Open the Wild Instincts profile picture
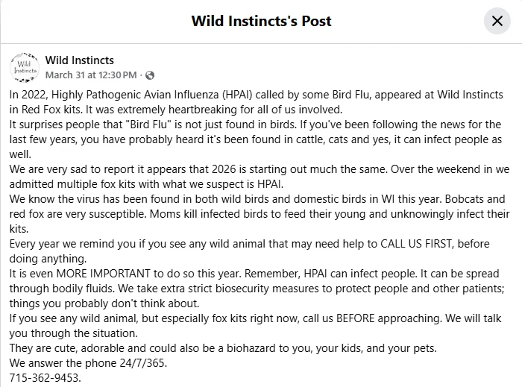Viewport: 522px width, 387px height. point(25,67)
